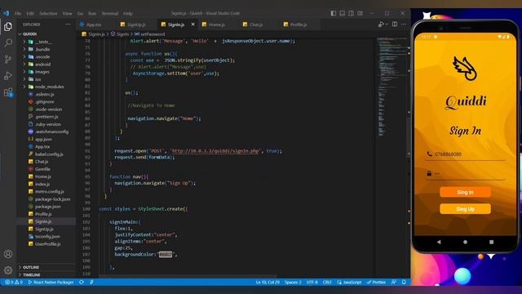Open metro.config.js in explorer
Viewport: 522px width, 294px height.
46,192
